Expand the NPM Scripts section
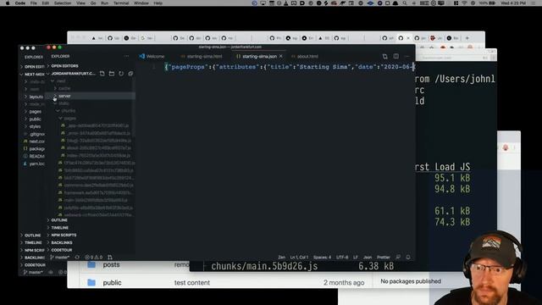Image resolution: width=542 pixels, height=305 pixels. (x=64, y=235)
